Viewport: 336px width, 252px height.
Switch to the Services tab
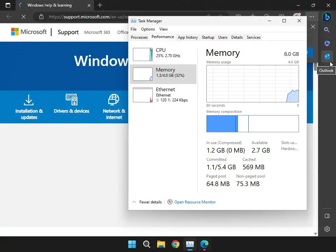254,37
